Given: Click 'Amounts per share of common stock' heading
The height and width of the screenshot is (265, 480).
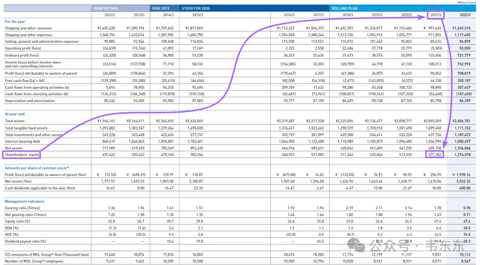Looking at the screenshot, I should pyautogui.click(x=37, y=168).
